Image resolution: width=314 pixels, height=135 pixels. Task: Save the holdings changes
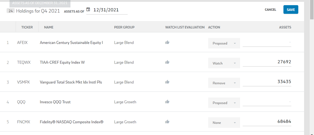(x=291, y=10)
